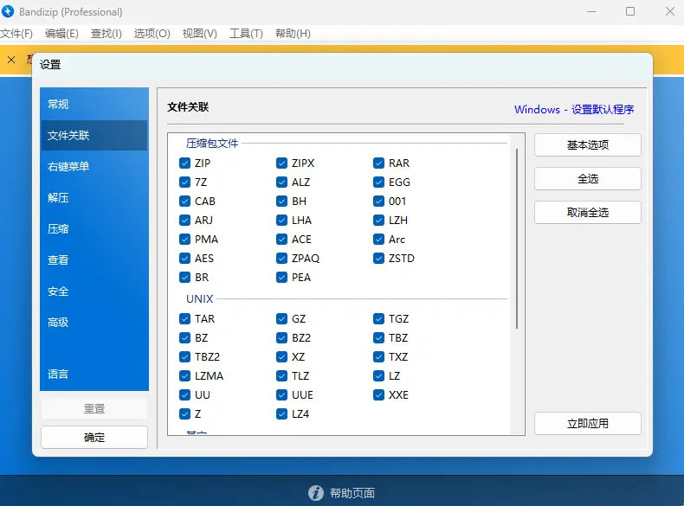
Task: Toggle the ALZ checkbox
Action: coord(281,183)
